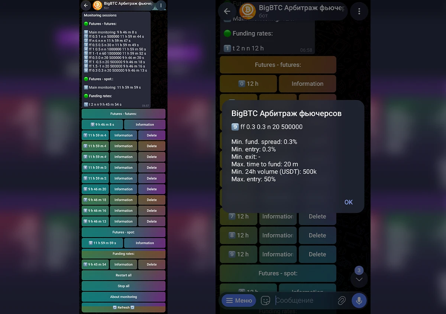Tap 'Funding rates:' header button in left phone

click(x=123, y=254)
